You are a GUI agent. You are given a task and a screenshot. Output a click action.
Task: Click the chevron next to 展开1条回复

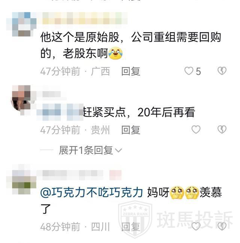[x=118, y=150]
